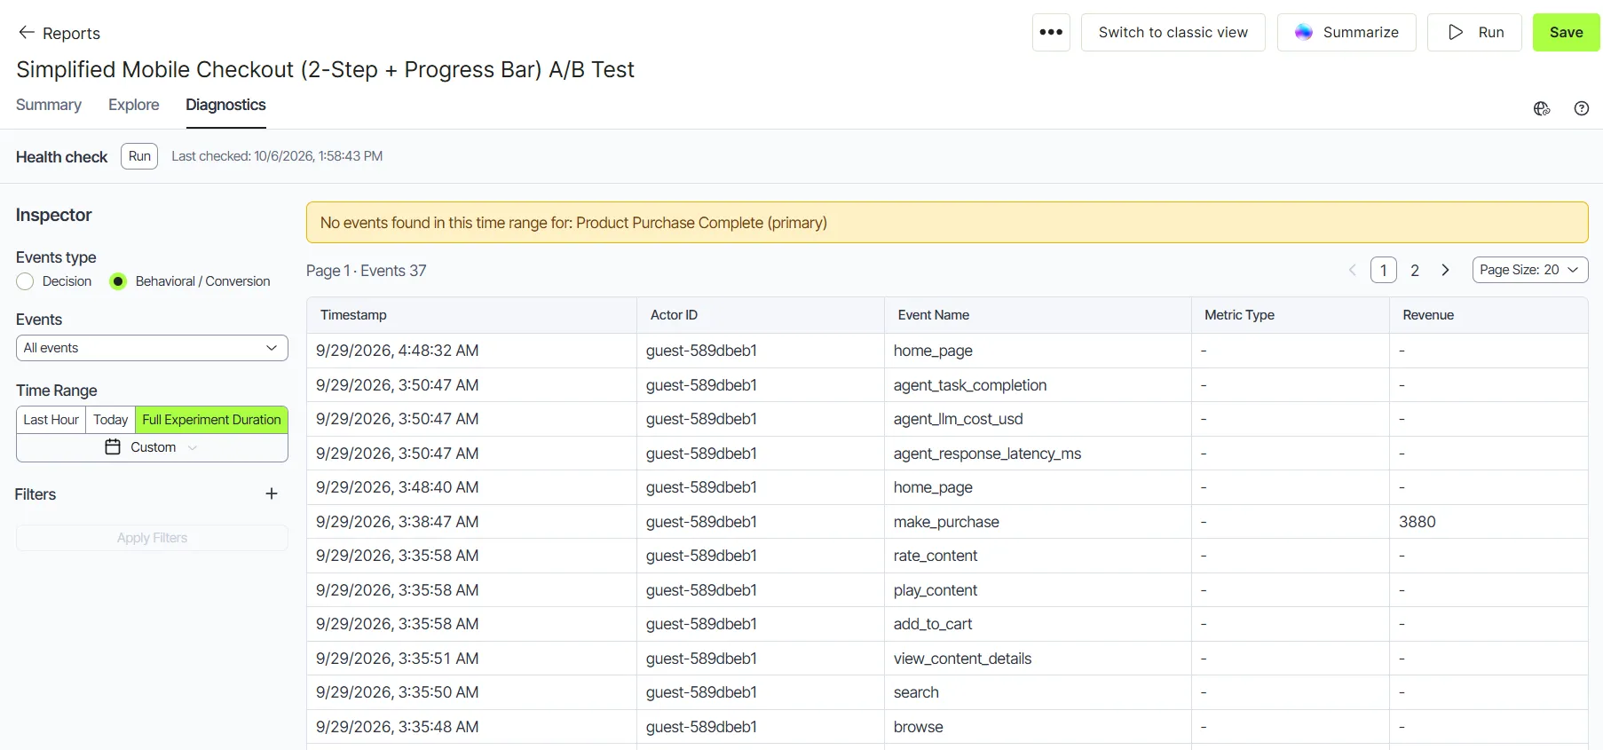Click timestamp 9/29/2026, 4:48:32 AM
This screenshot has height=750, width=1603.
tap(397, 351)
